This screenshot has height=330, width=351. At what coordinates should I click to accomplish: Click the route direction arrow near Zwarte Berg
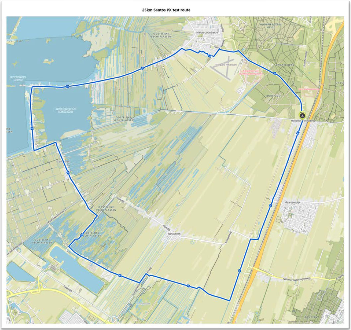[274, 73]
